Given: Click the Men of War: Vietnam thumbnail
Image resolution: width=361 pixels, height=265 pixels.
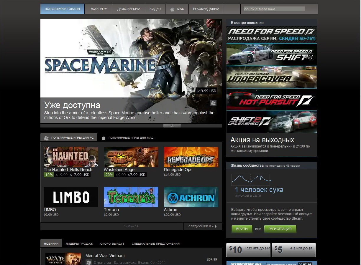Looking at the screenshot, I should pyautogui.click(x=63, y=259).
